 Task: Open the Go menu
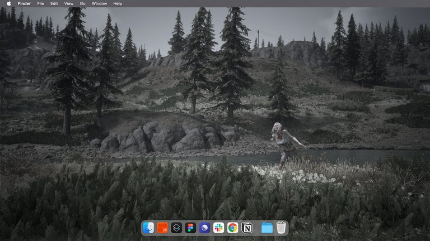click(82, 3)
